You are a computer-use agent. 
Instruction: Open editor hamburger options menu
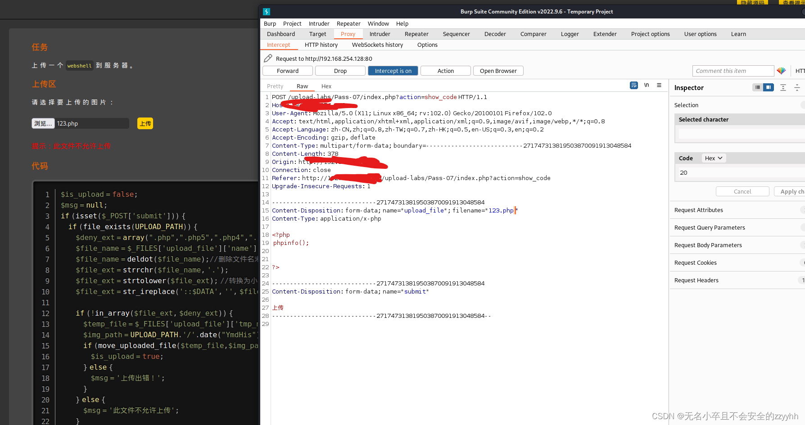click(659, 85)
